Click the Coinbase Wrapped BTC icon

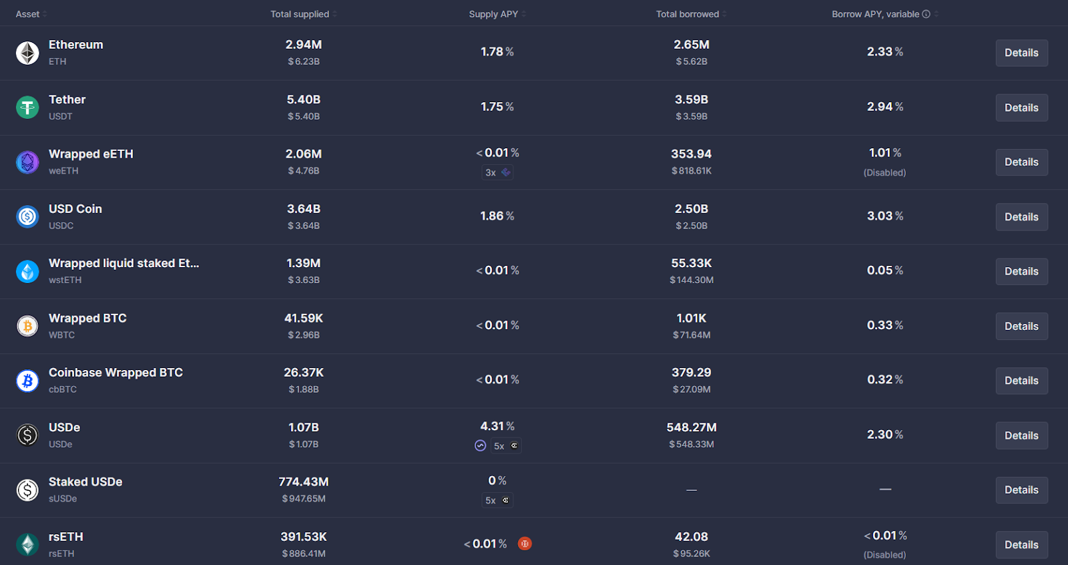coord(27,381)
